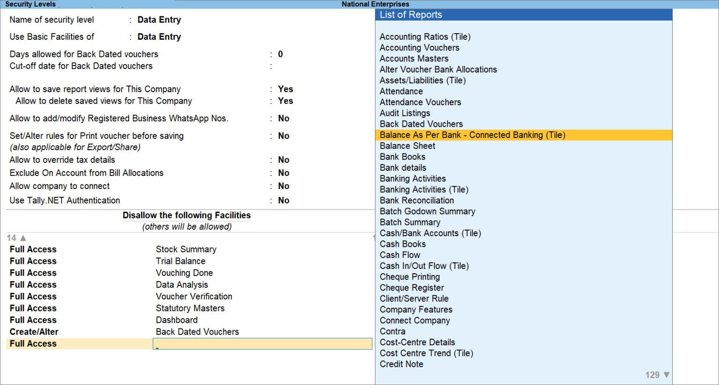Click the empty facility name input field

[x=262, y=344]
